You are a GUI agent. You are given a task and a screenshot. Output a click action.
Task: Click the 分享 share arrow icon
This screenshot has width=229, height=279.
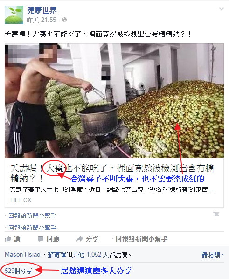80,239
